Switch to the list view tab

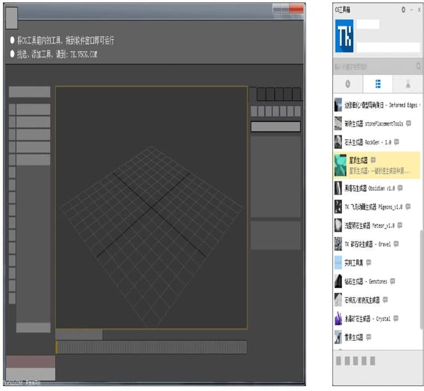[378, 84]
